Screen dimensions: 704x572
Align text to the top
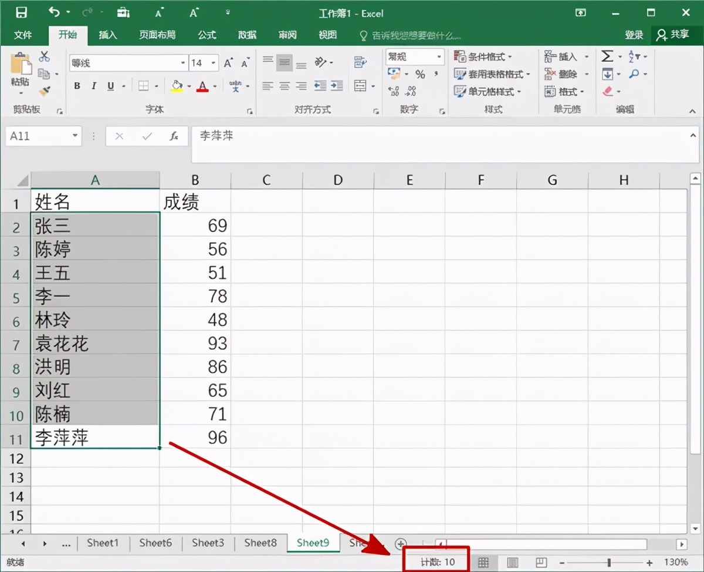point(268,60)
